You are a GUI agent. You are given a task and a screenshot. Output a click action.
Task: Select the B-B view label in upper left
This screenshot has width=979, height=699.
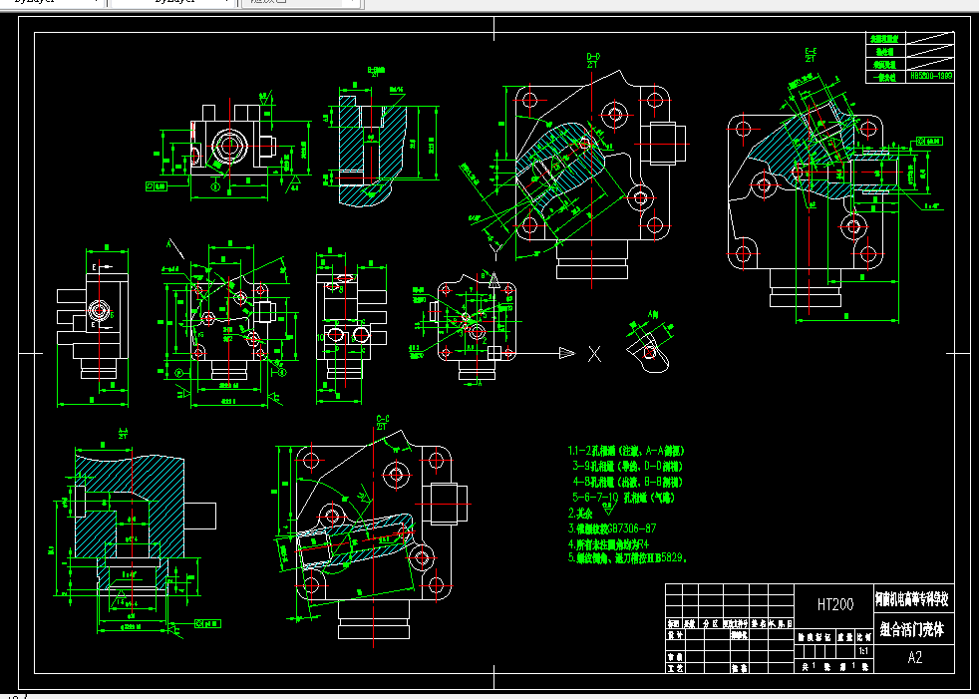pyautogui.click(x=375, y=70)
